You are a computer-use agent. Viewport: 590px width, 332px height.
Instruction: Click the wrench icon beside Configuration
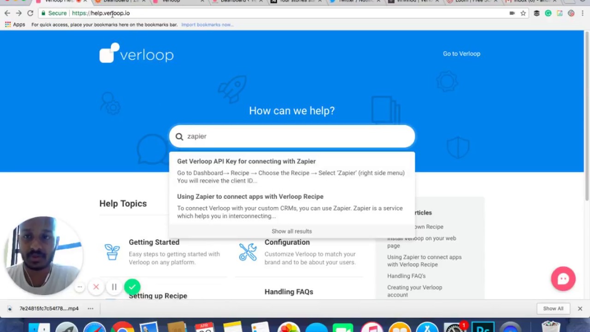[x=248, y=252]
